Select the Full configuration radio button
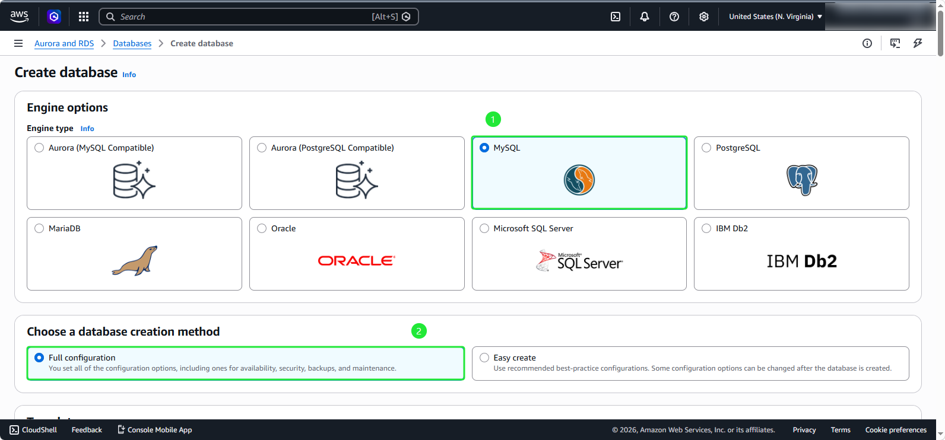Screen dimensions: 945x440 click(39, 358)
